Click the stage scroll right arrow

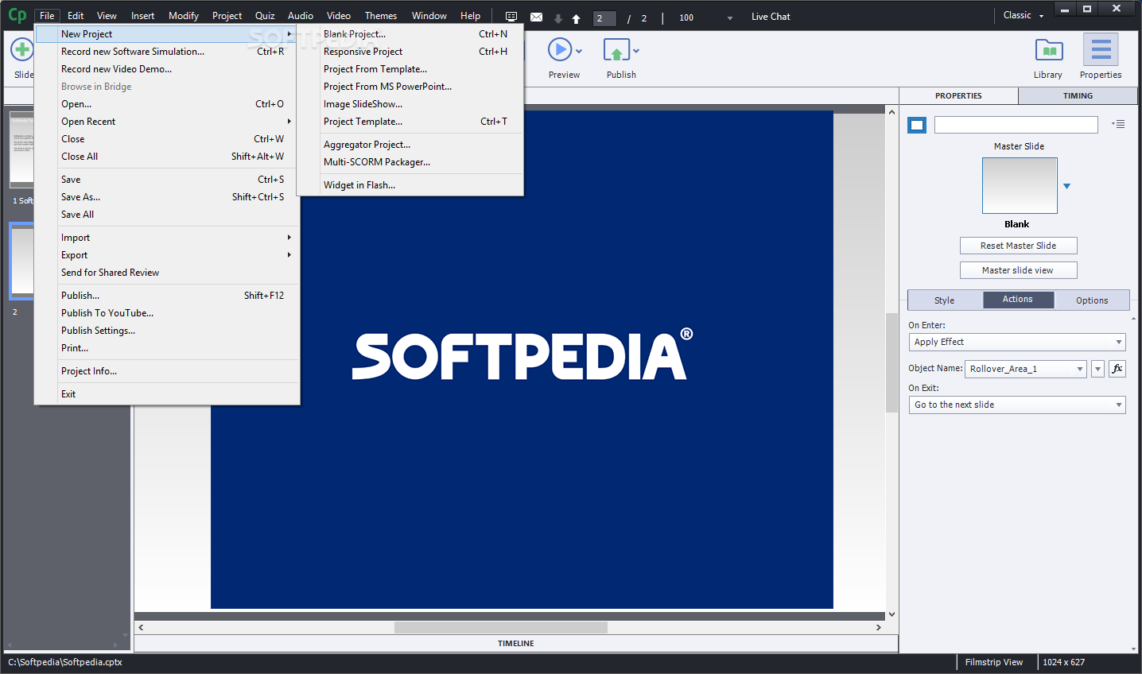[878, 627]
